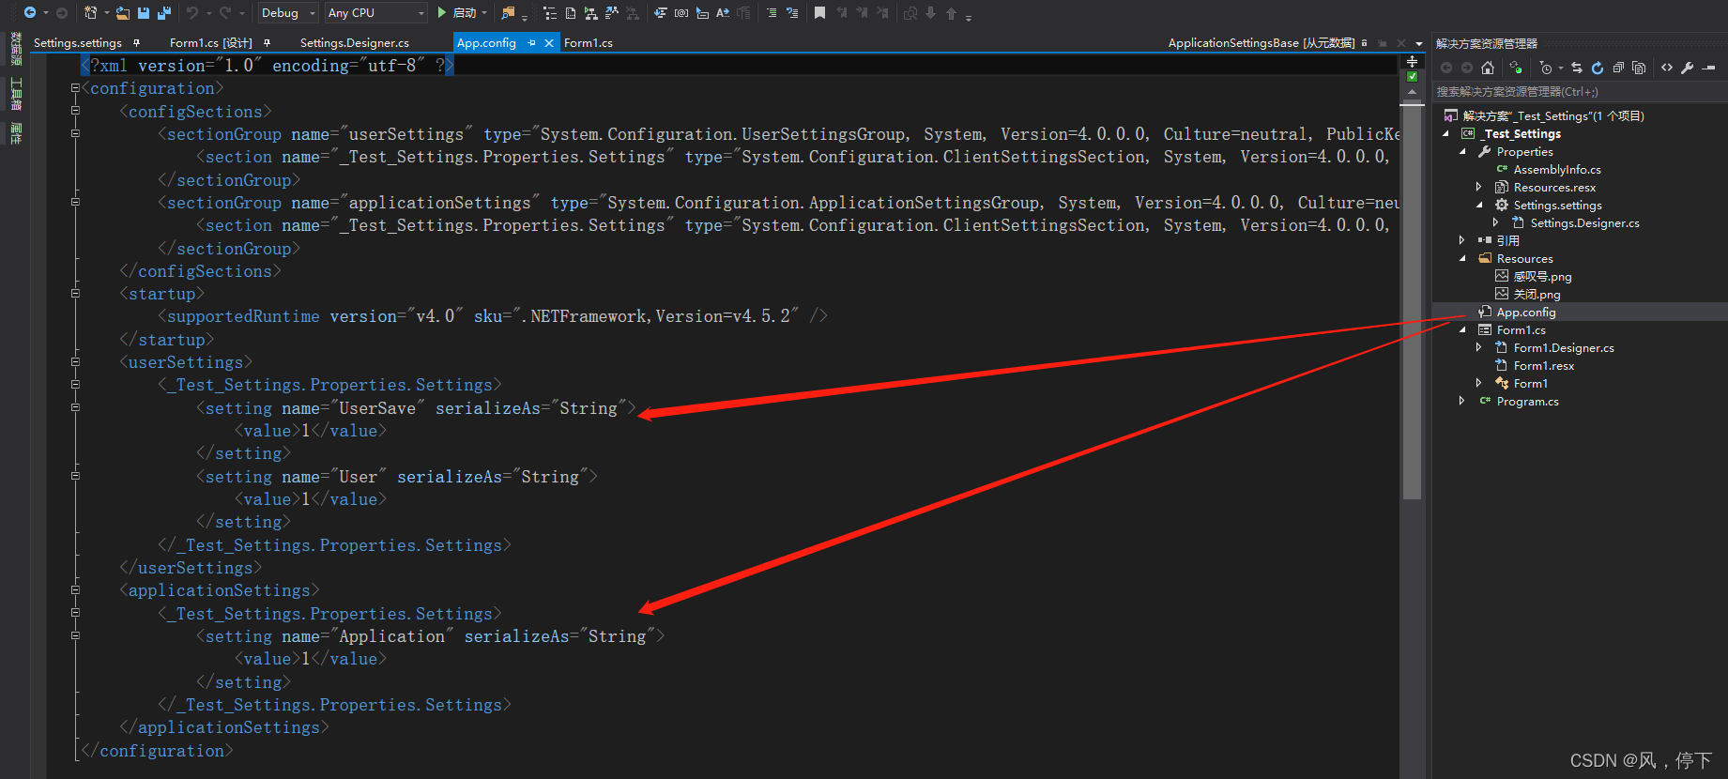
Task: Open the Debug configuration dropdown
Action: (289, 13)
